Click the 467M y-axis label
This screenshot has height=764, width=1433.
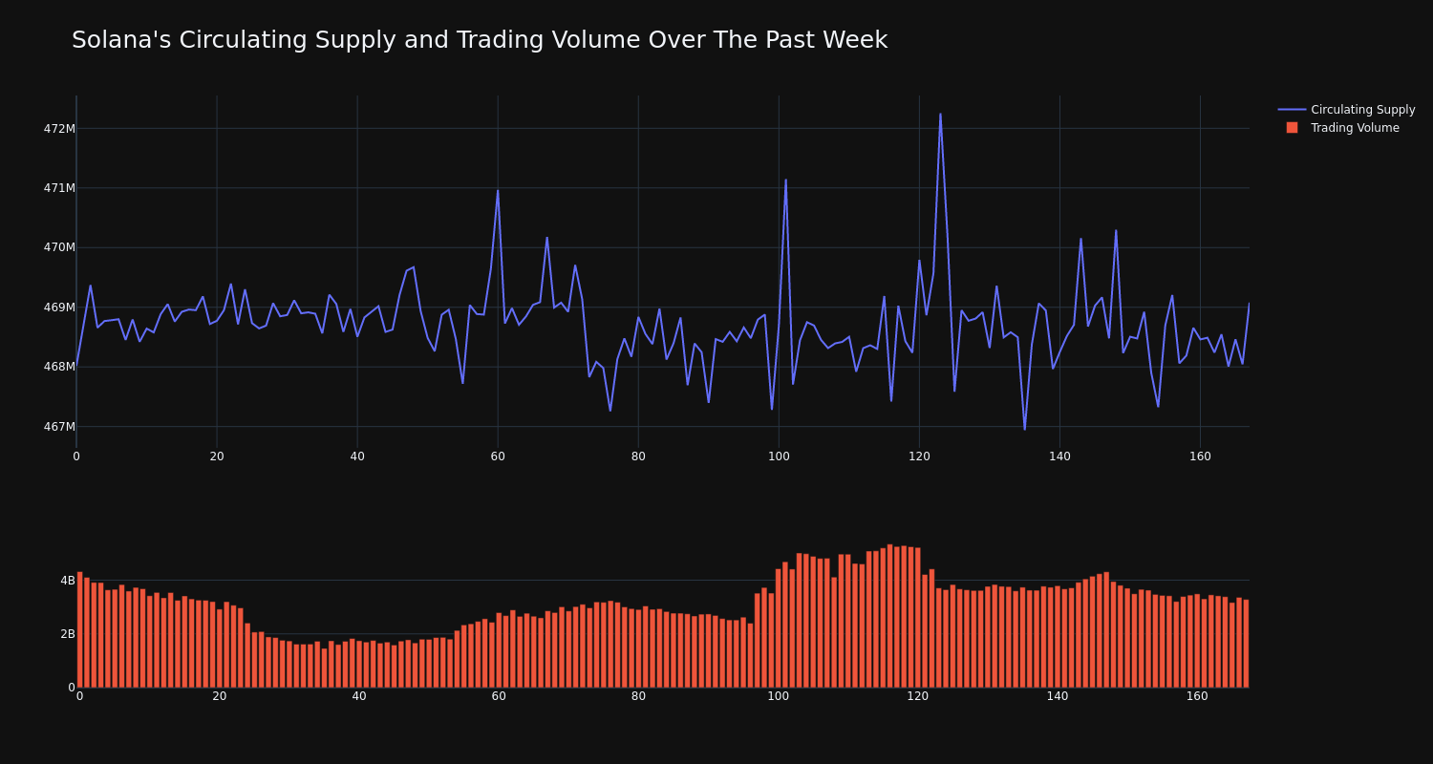tap(59, 427)
